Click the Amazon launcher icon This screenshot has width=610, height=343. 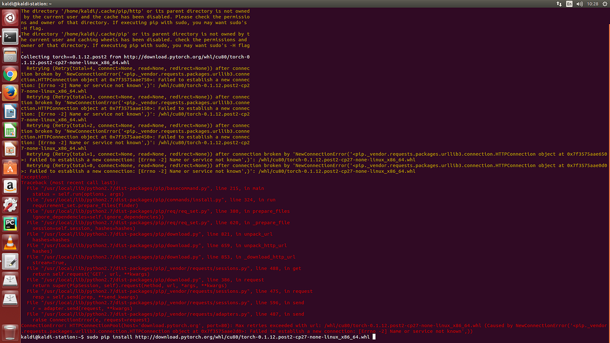click(9, 187)
